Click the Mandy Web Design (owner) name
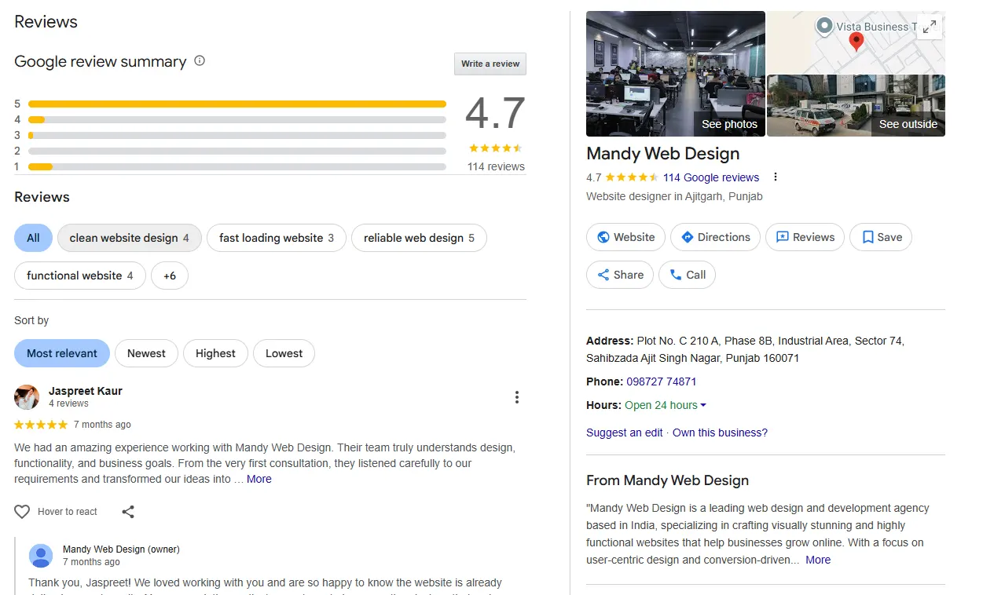 point(121,549)
